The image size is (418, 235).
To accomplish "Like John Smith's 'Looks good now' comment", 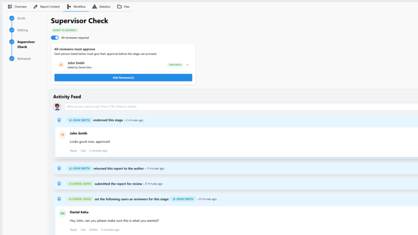I will point(83,151).
